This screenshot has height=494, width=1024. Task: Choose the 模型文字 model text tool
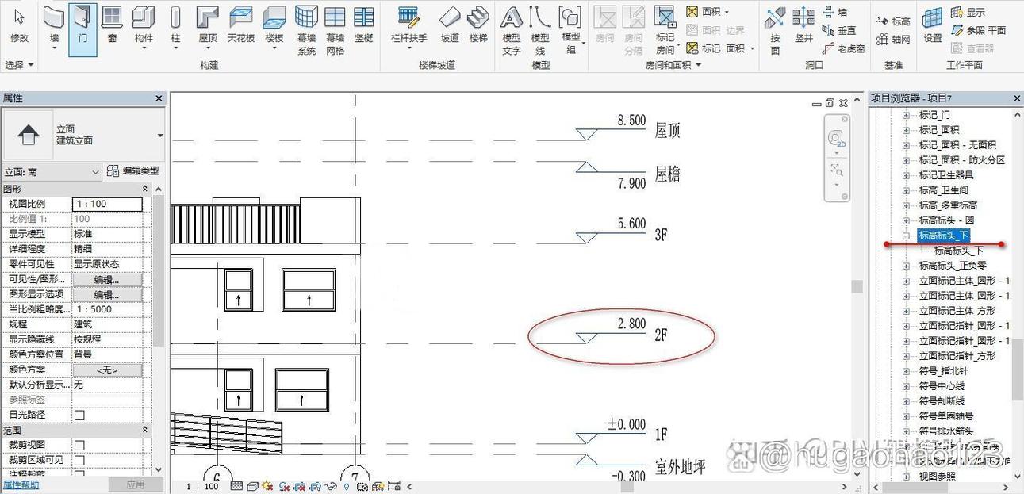pyautogui.click(x=512, y=30)
